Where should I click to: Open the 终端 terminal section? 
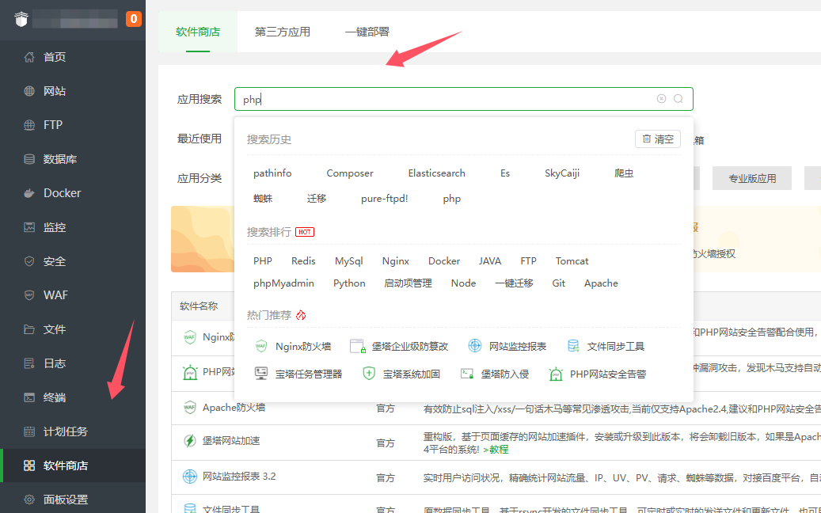point(55,397)
